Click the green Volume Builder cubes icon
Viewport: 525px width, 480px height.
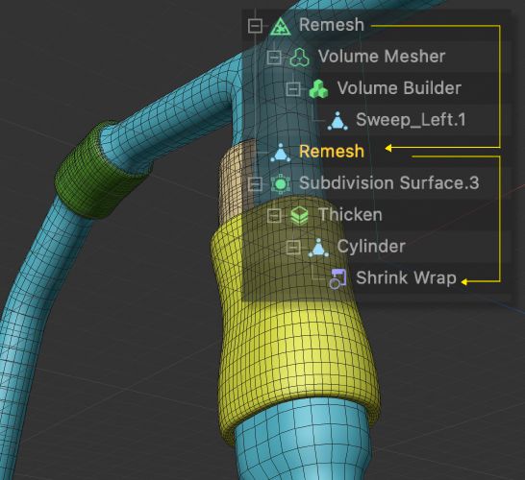point(318,89)
